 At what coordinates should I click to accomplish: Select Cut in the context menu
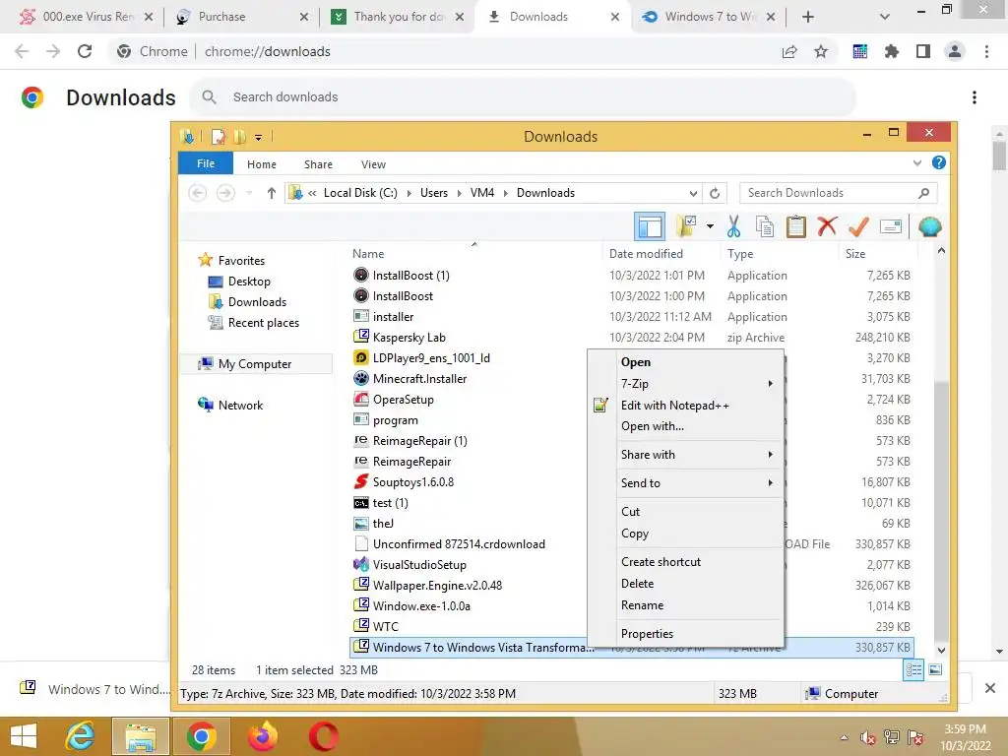coord(685,512)
